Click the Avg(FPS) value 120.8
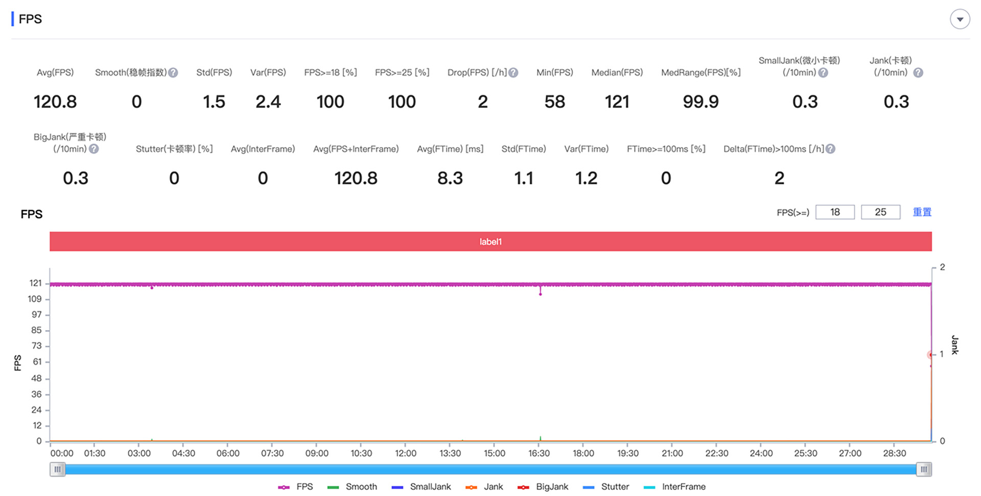The image size is (981, 496). tap(55, 102)
